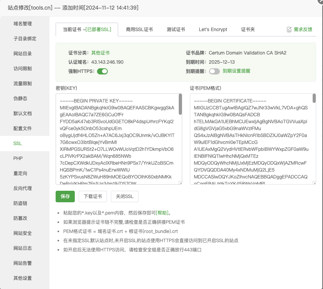Select 子目录绑定 in the sidebar
Image resolution: width=323 pixels, height=289 pixels.
click(25, 38)
